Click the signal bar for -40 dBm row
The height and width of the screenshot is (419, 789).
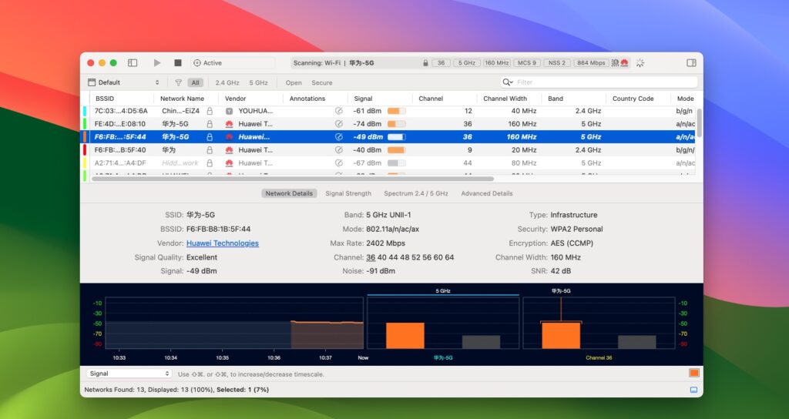[x=397, y=150]
